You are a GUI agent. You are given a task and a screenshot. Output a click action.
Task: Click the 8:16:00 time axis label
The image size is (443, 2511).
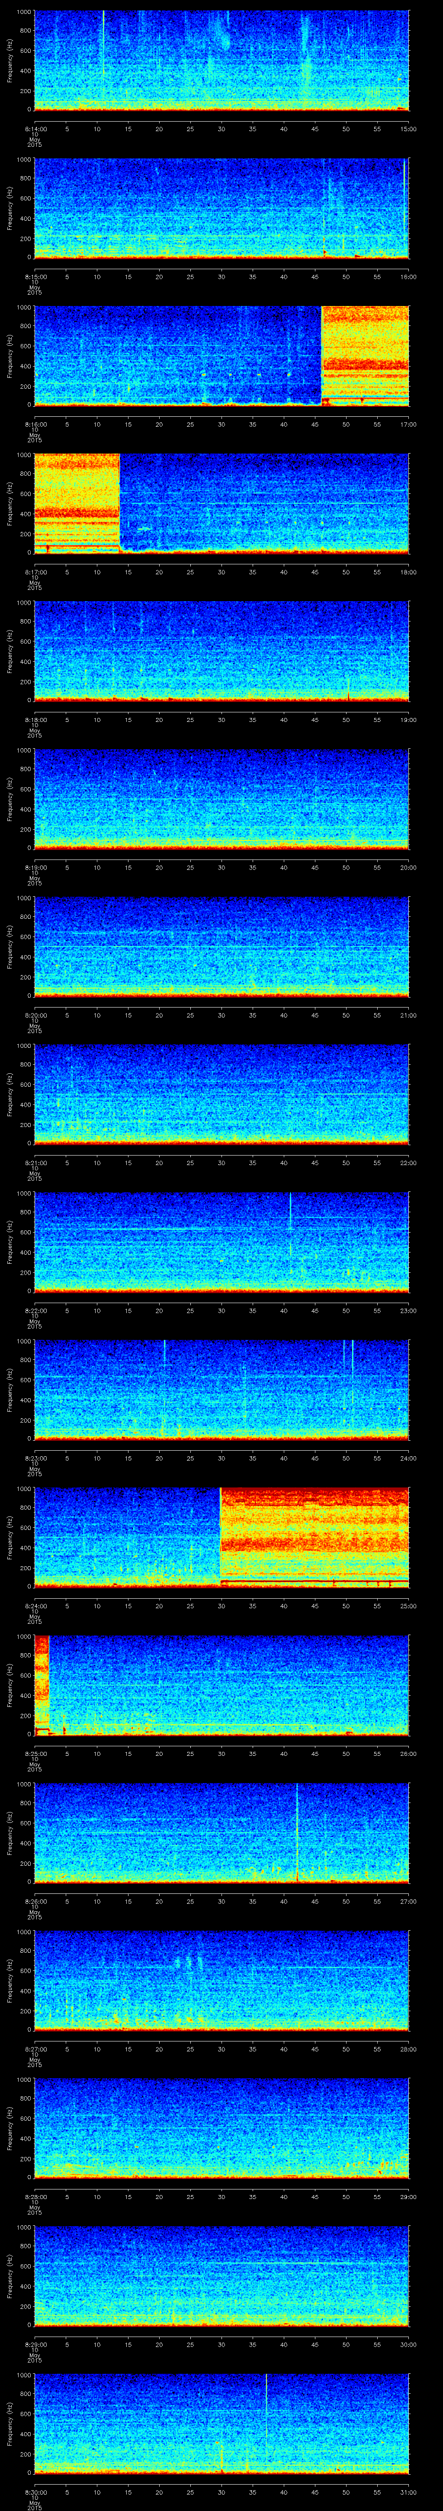pos(35,424)
